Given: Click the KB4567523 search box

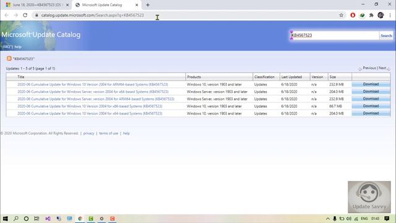Looking at the screenshot, I should click(335, 35).
